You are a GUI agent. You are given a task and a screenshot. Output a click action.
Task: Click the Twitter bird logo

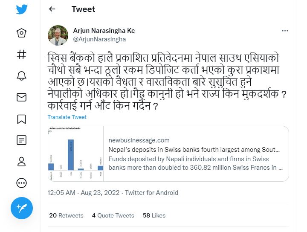click(22, 9)
